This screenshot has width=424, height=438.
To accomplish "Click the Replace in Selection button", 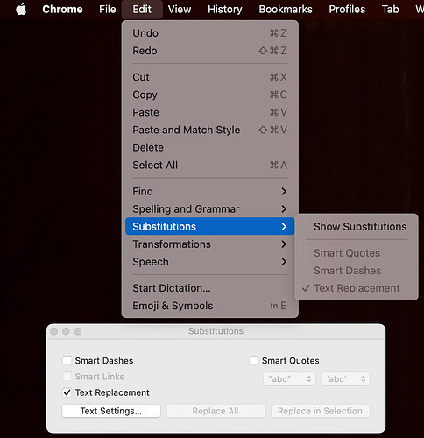I will click(x=320, y=411).
